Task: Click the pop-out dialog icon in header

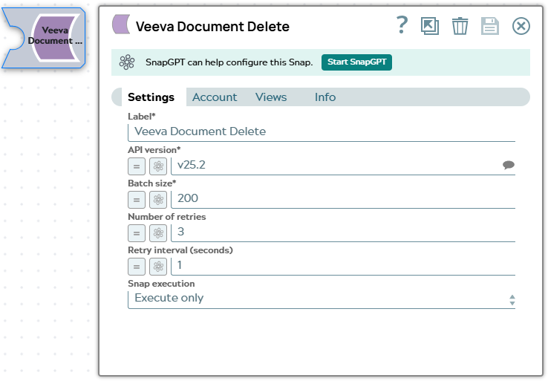Action: click(430, 26)
